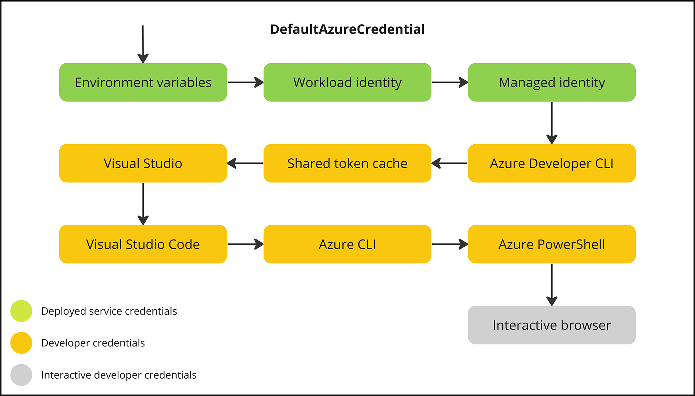Click the gray legend circle
This screenshot has height=396, width=695.
[x=21, y=375]
